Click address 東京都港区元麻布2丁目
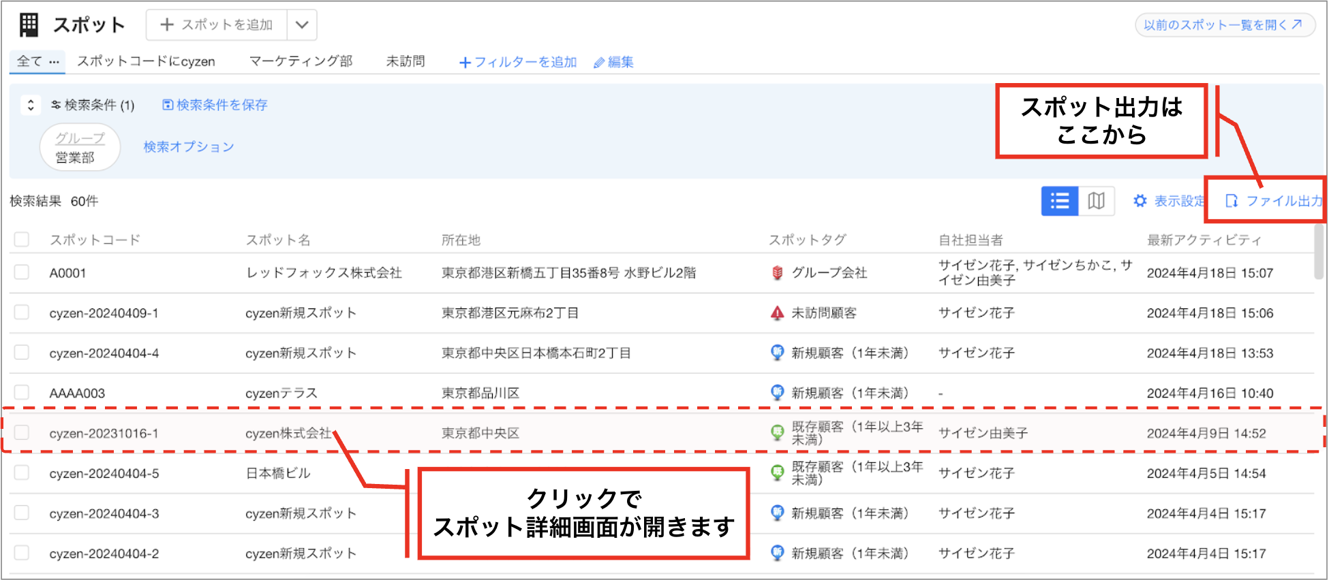This screenshot has width=1329, height=580. (x=510, y=313)
